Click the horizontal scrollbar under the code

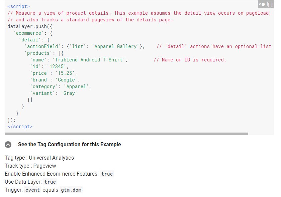[126, 134]
